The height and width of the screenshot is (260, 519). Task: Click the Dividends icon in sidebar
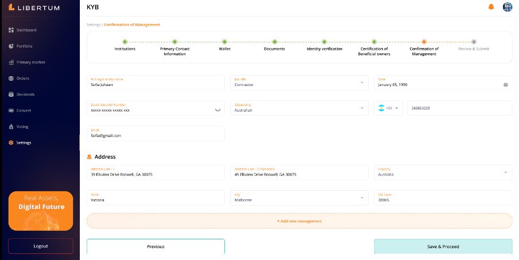(x=11, y=94)
